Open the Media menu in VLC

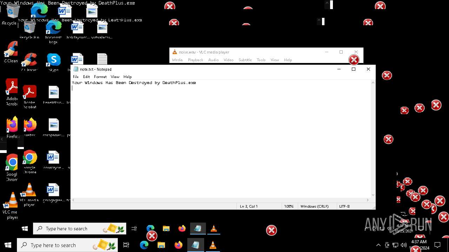tap(177, 60)
